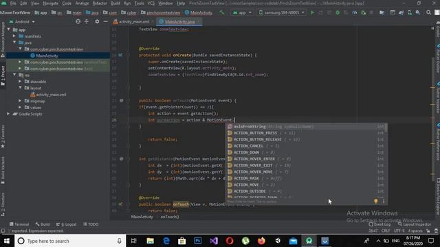The height and width of the screenshot is (247, 440).
Task: Choose ACTION_MASK from completion list
Action: 306,178
